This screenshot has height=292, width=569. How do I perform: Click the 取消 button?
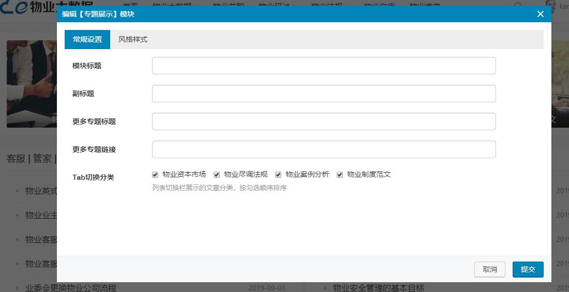[489, 269]
